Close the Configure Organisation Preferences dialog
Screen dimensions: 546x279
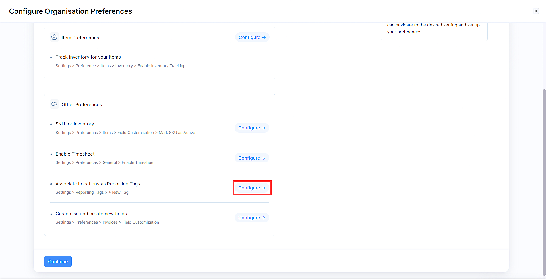[x=536, y=11]
